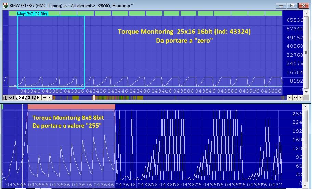Click the upper pane scrollbar up arrow

click(306, 13)
